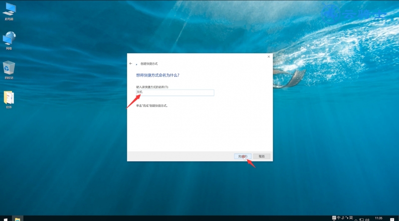Screen dimensions: 399x221
Task: Click the 完成 (Finish) button
Action: pyautogui.click(x=243, y=156)
